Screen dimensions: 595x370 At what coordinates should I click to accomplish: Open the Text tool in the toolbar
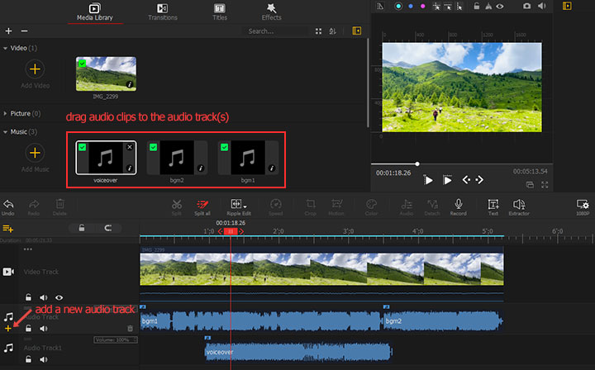[x=493, y=204]
